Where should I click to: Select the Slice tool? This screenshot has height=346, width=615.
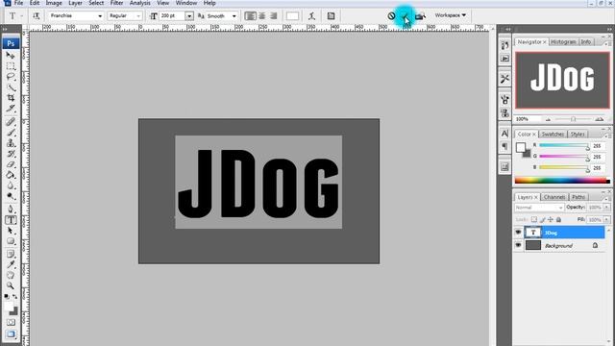click(11, 109)
